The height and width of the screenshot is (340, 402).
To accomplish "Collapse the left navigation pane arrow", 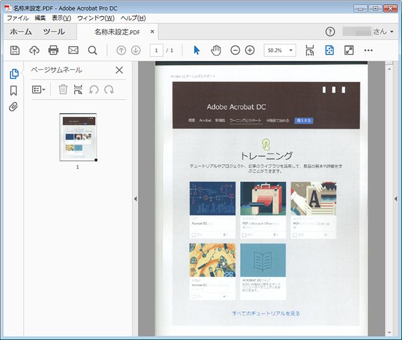I will pyautogui.click(x=135, y=199).
